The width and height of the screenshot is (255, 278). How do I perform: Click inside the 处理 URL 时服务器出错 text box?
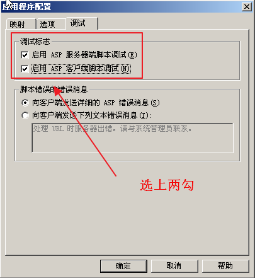[x=132, y=138]
